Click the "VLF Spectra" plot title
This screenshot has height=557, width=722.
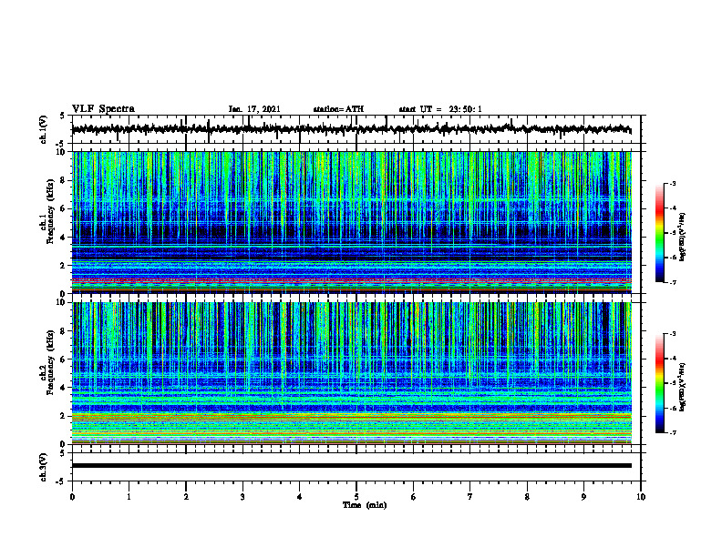coord(103,109)
